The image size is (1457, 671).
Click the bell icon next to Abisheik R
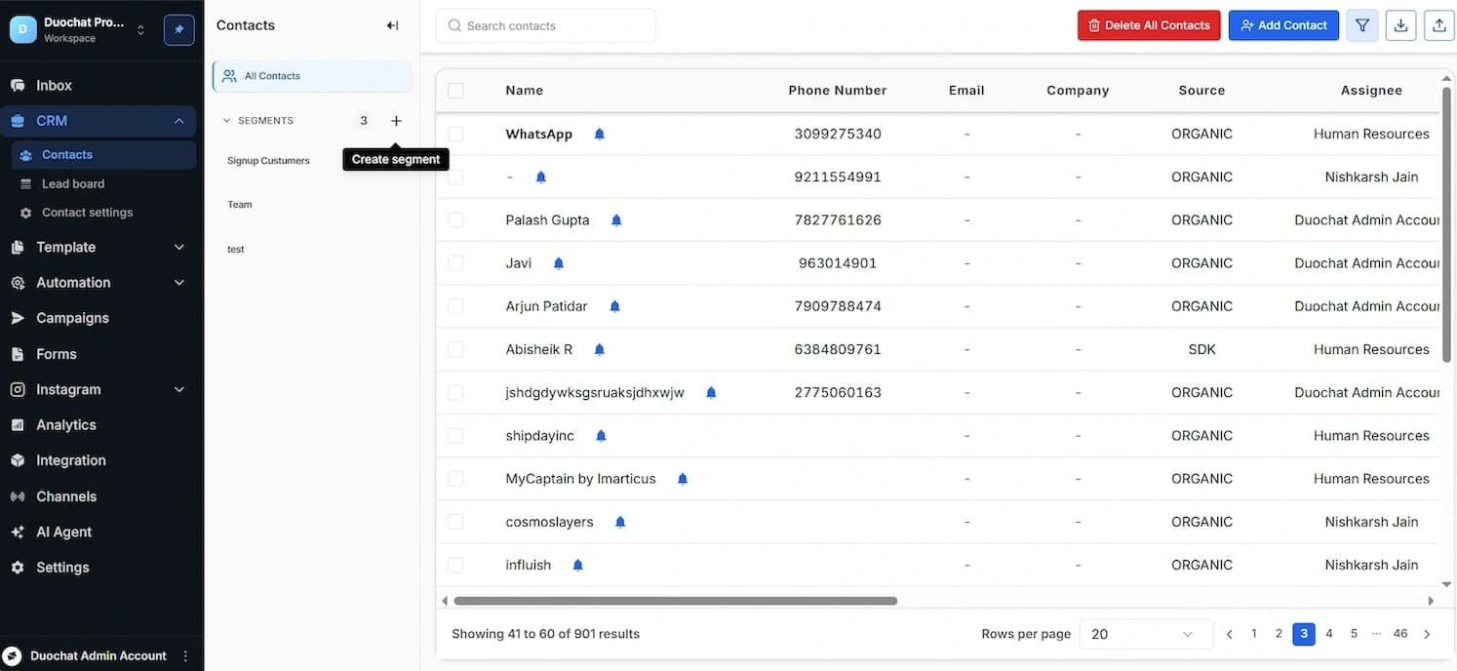point(600,349)
